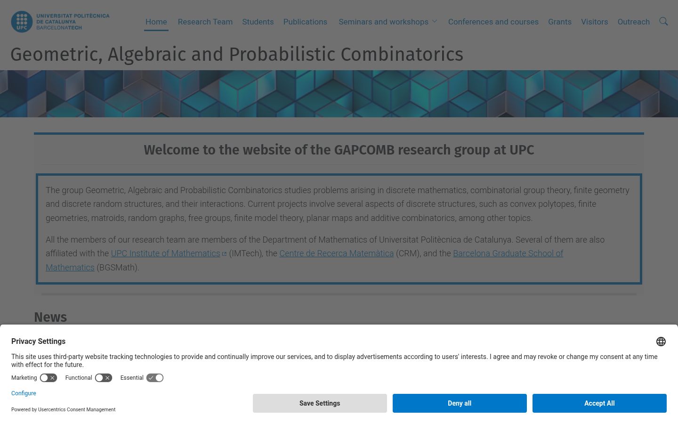Toggle the Essential consent switch
This screenshot has height=424, width=678.
(x=155, y=378)
